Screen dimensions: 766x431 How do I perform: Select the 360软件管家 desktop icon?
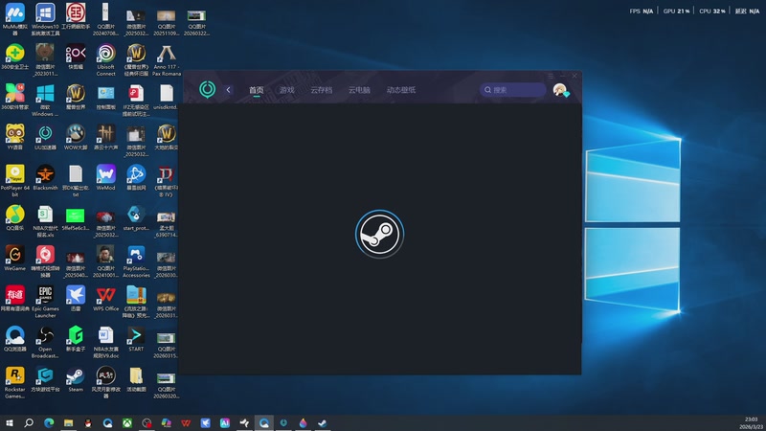[x=14, y=97]
